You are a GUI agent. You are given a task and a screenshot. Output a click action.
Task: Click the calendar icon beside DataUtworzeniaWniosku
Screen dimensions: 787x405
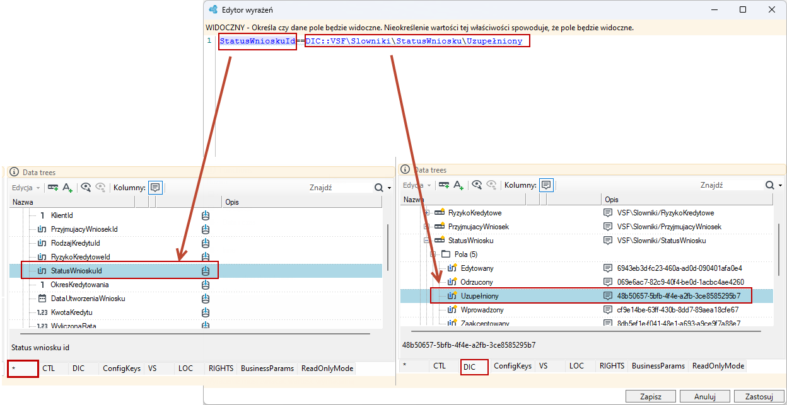coord(42,299)
